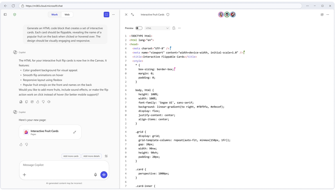Open the plus attachment menu
Viewport: 335px width, 191px height.
[x=24, y=175]
